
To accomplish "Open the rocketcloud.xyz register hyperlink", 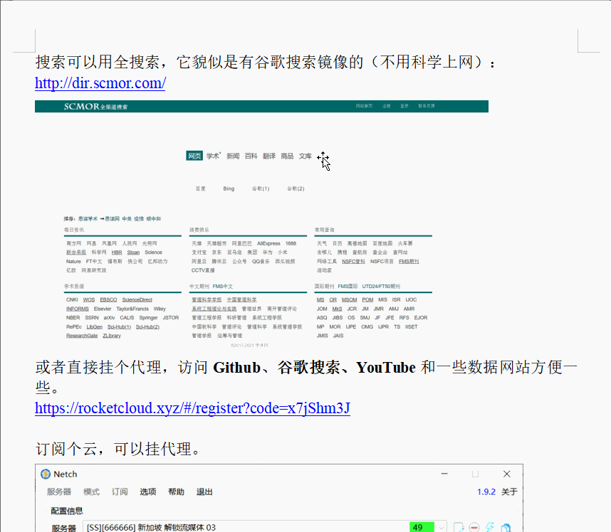I will pos(192,408).
